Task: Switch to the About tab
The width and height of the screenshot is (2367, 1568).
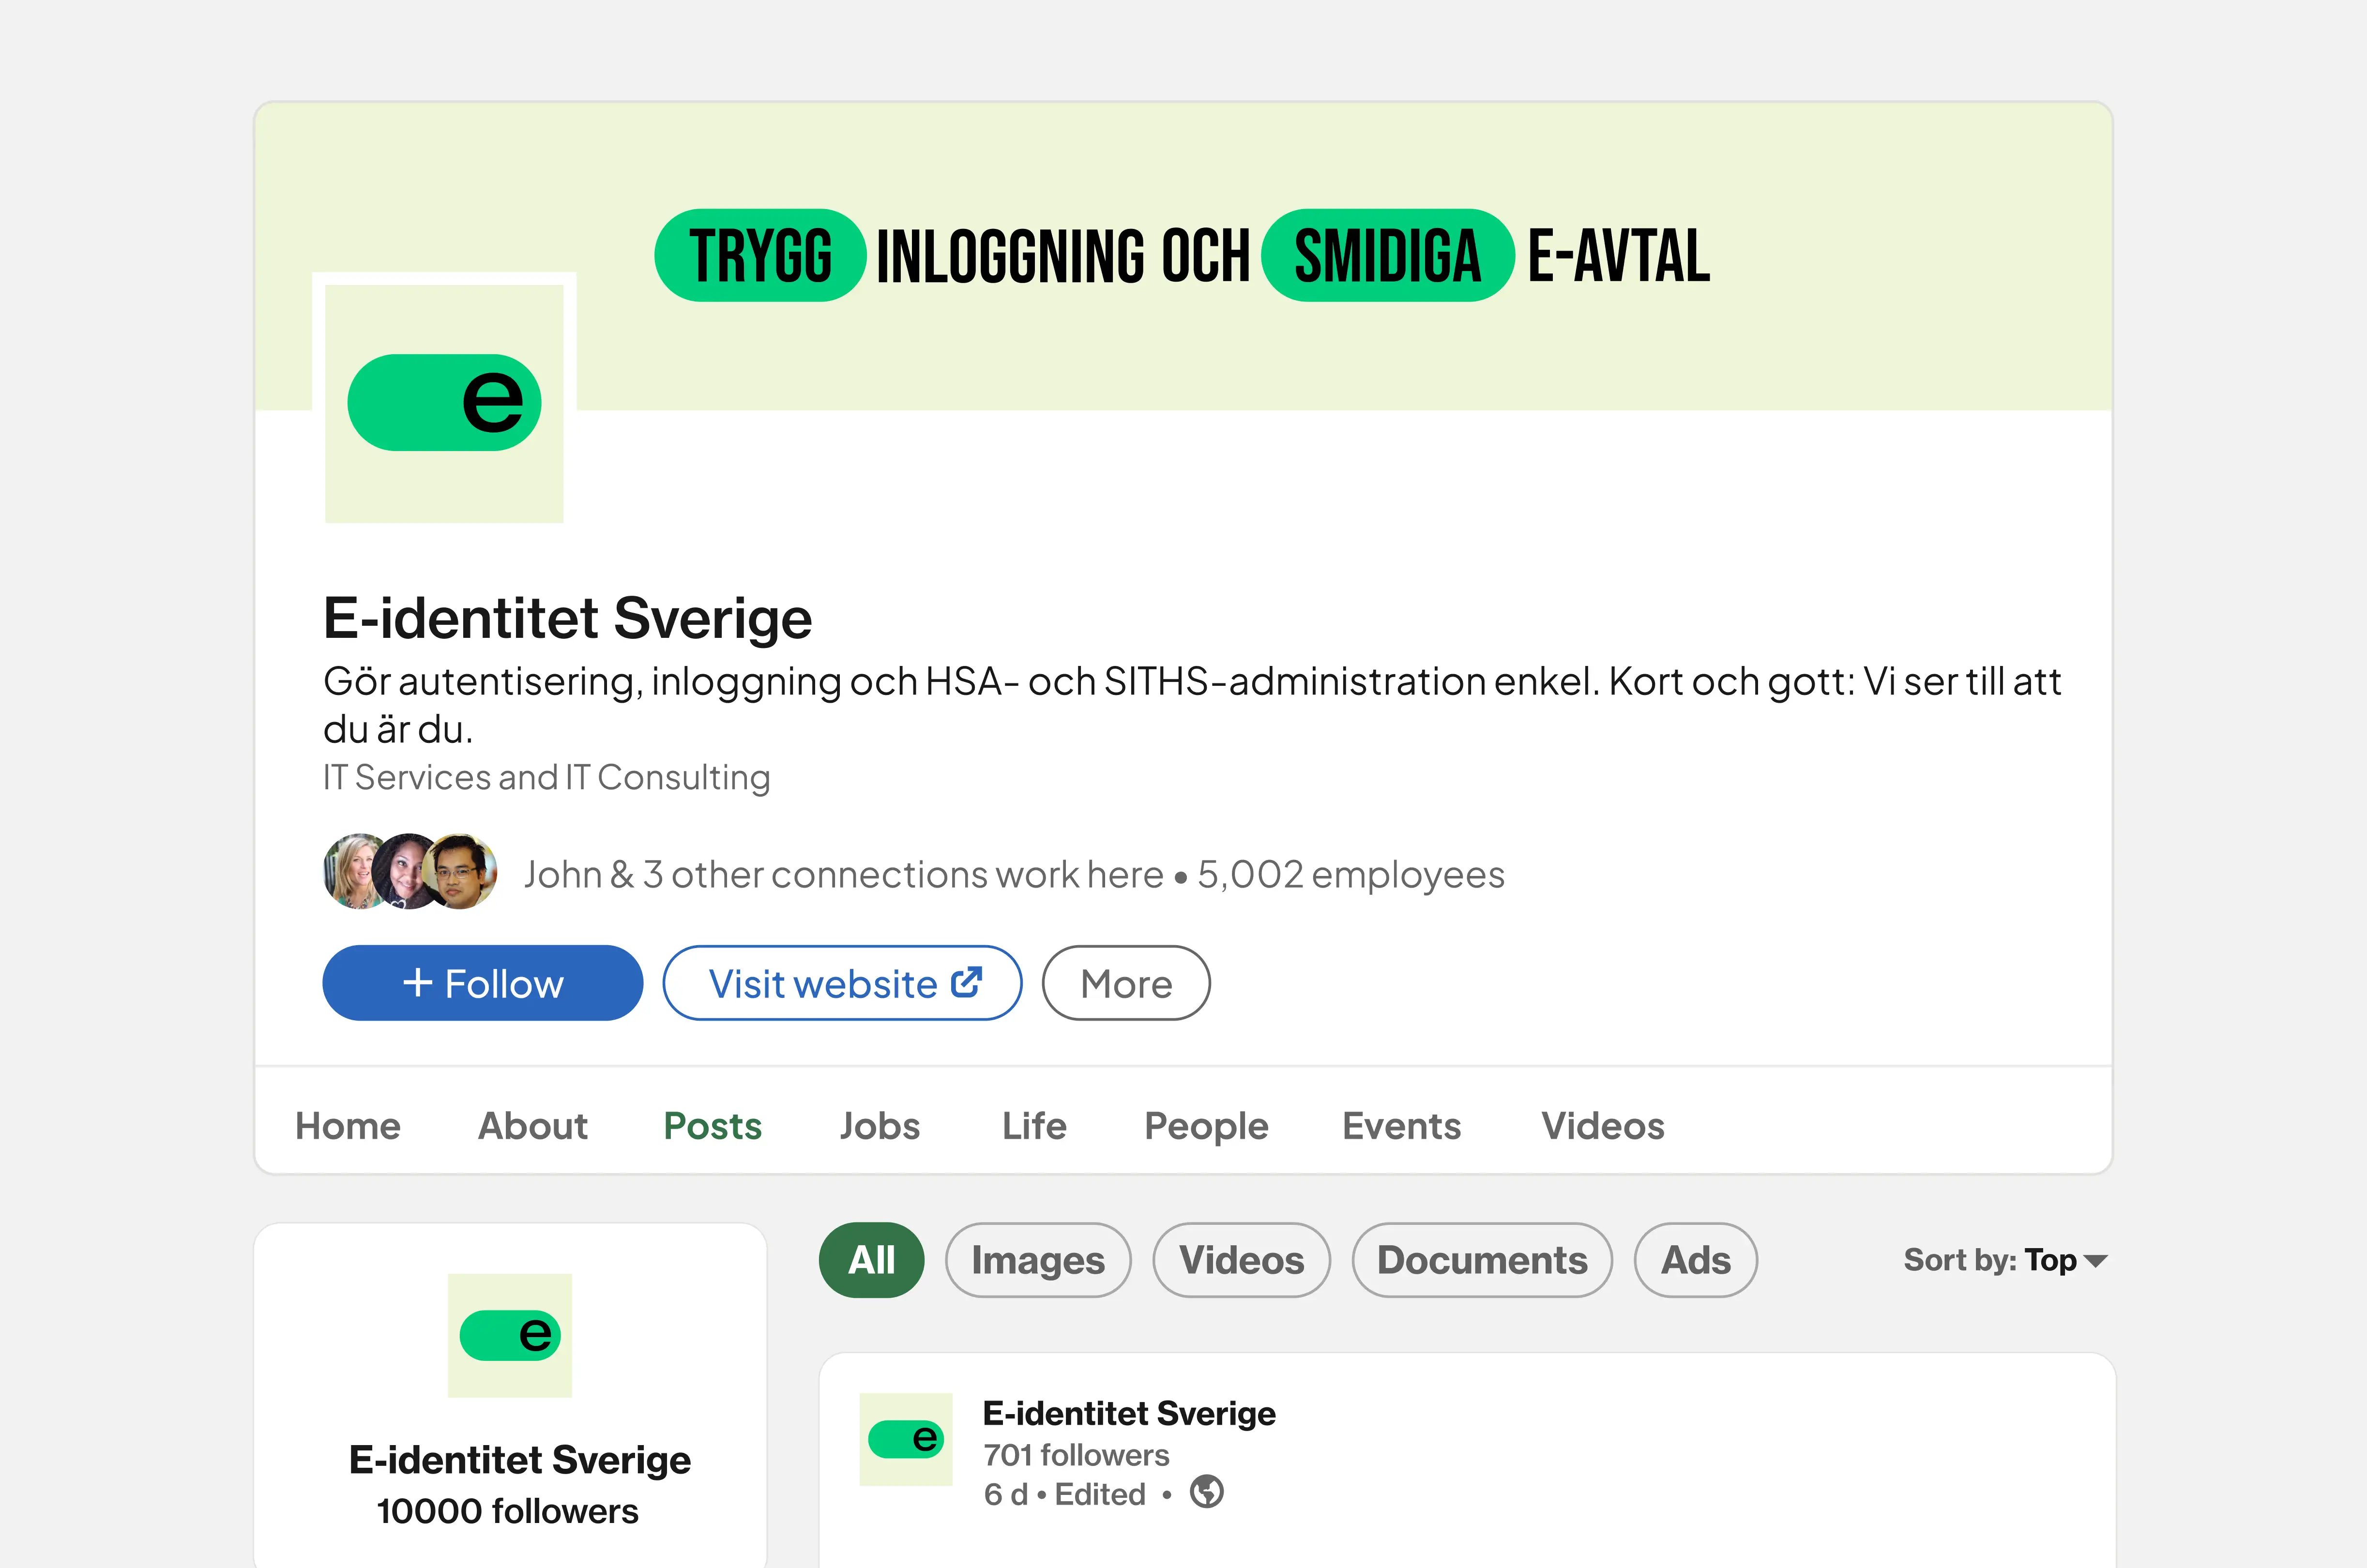Action: click(532, 1126)
